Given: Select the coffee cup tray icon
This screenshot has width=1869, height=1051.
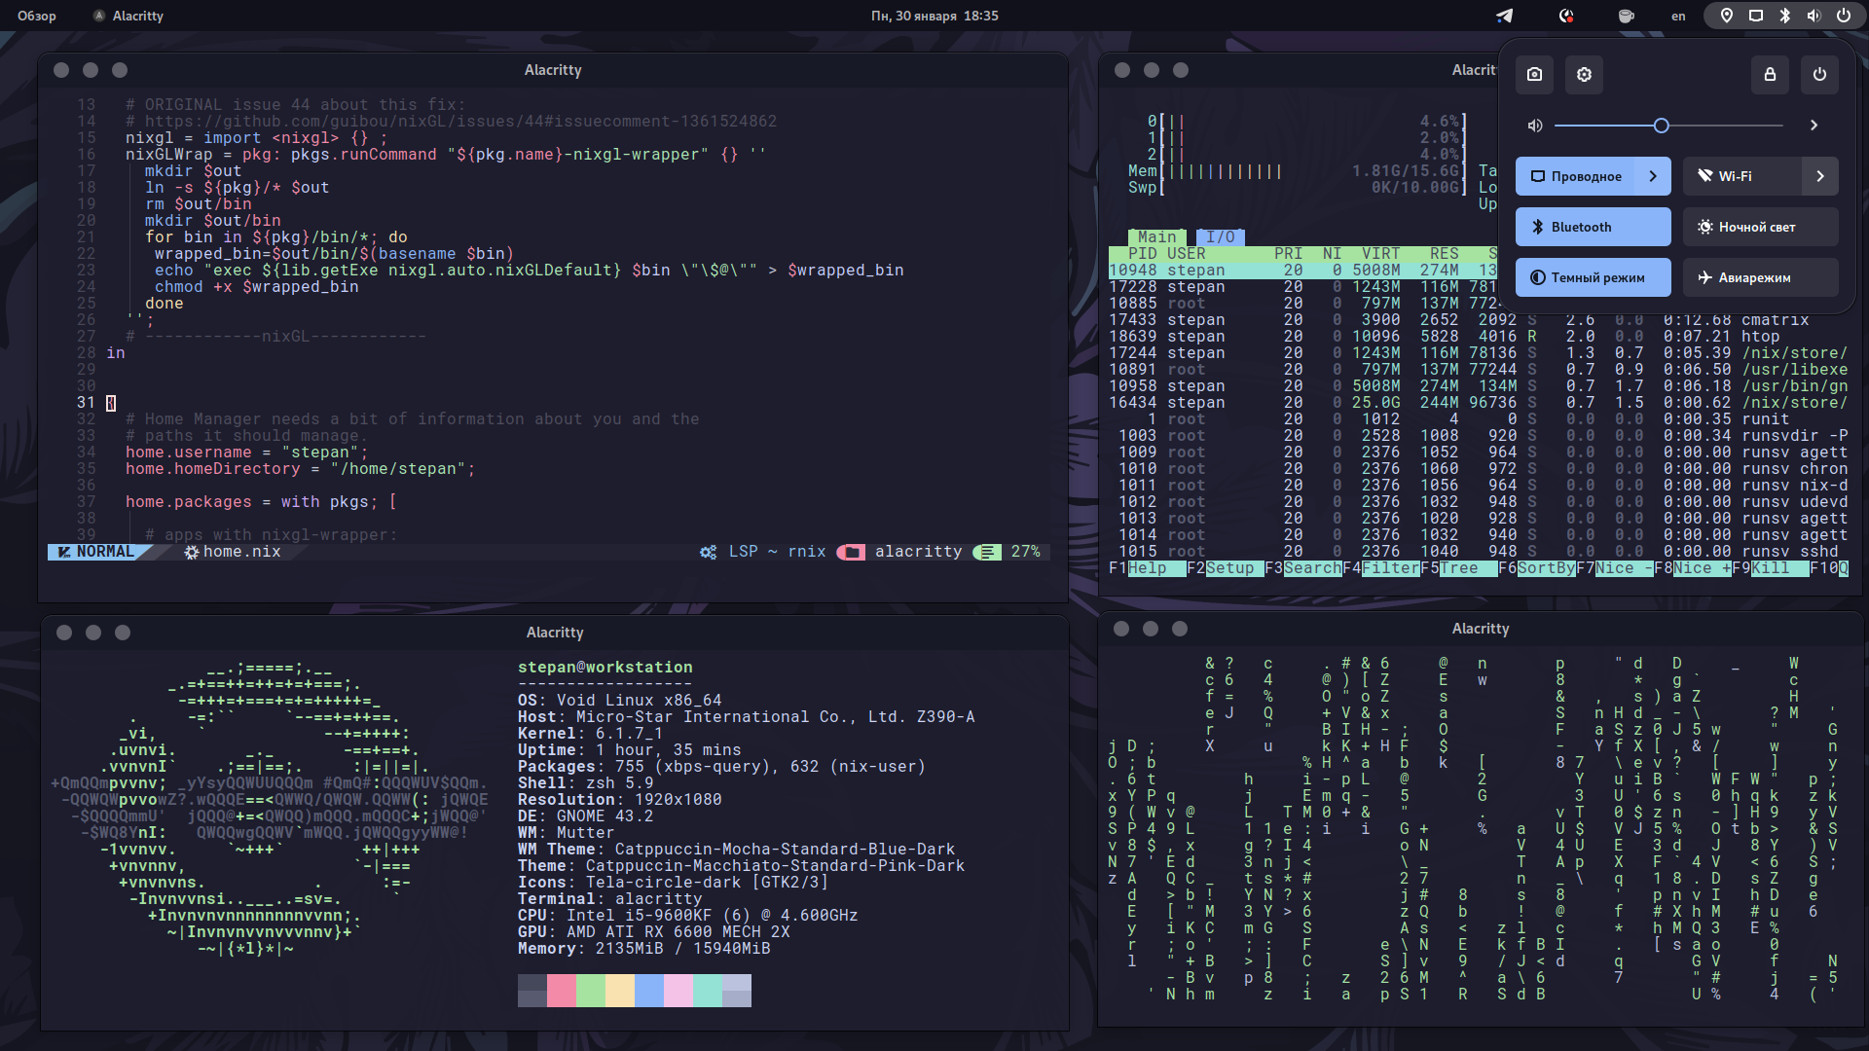Looking at the screenshot, I should 1627,16.
